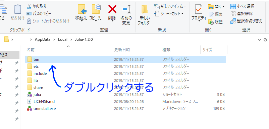
Task: Open the New item (新しいアイテム) dropdown
Action: (x=170, y=6)
